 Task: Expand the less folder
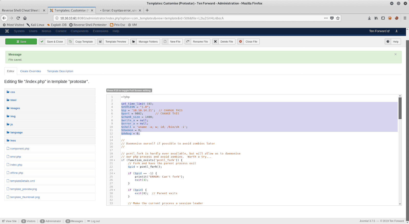tap(50, 141)
